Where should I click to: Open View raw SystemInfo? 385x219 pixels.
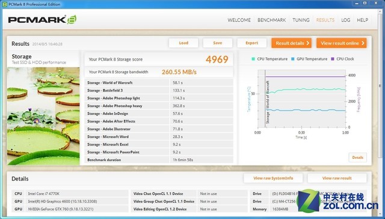[273, 178]
